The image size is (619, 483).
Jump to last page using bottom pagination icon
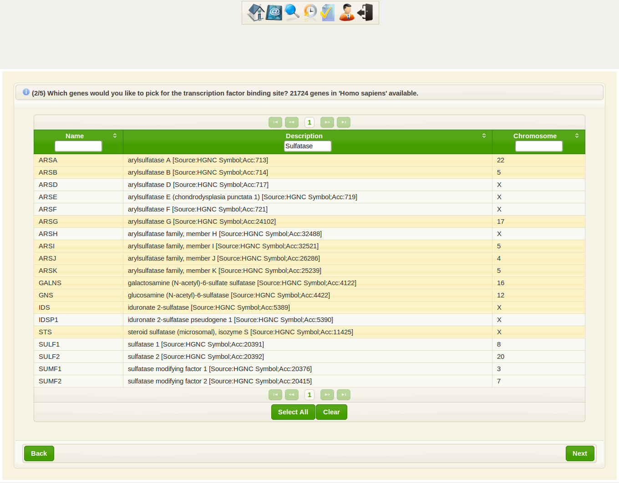click(344, 395)
